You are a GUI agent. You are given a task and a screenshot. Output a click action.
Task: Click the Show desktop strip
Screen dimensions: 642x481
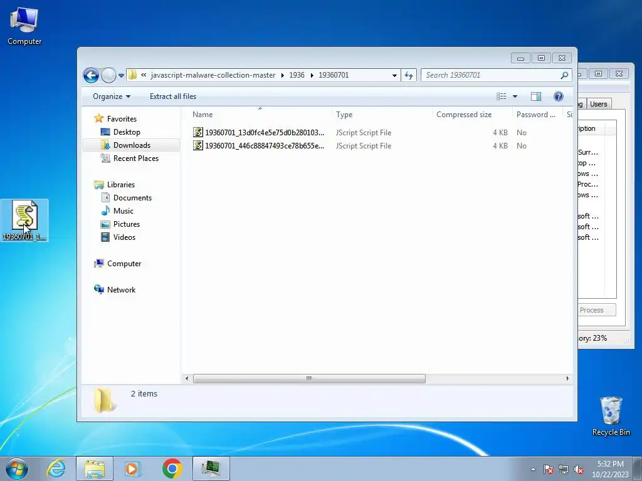[x=638, y=468]
